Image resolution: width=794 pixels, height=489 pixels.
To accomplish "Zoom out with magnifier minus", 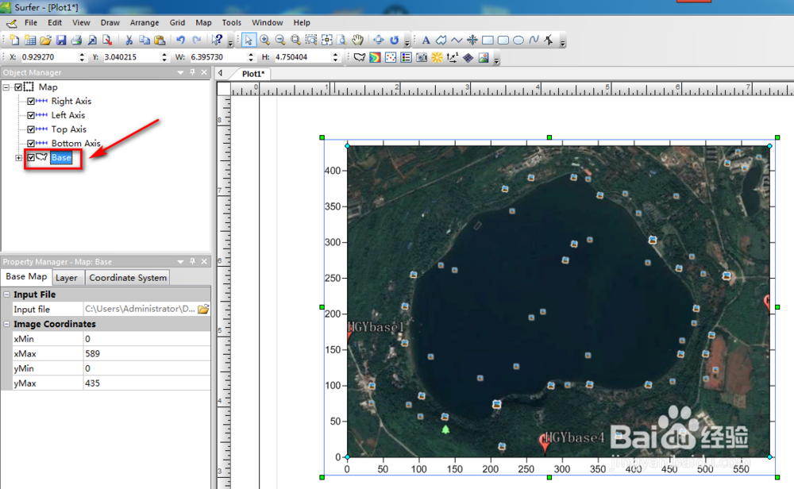I will (280, 40).
